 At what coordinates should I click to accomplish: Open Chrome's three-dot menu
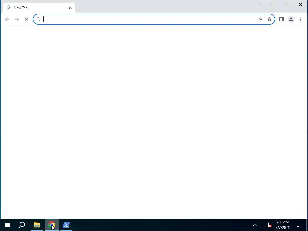[301, 19]
